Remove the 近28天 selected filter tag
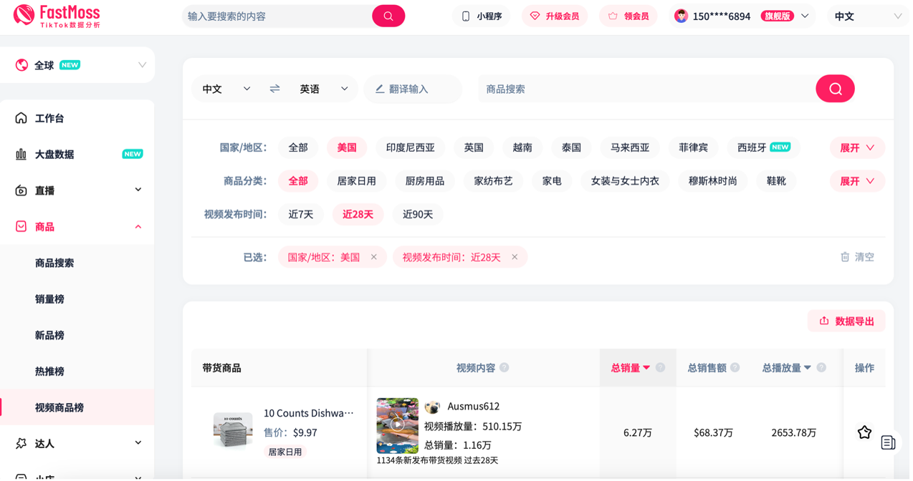The width and height of the screenshot is (913, 481). [x=514, y=256]
